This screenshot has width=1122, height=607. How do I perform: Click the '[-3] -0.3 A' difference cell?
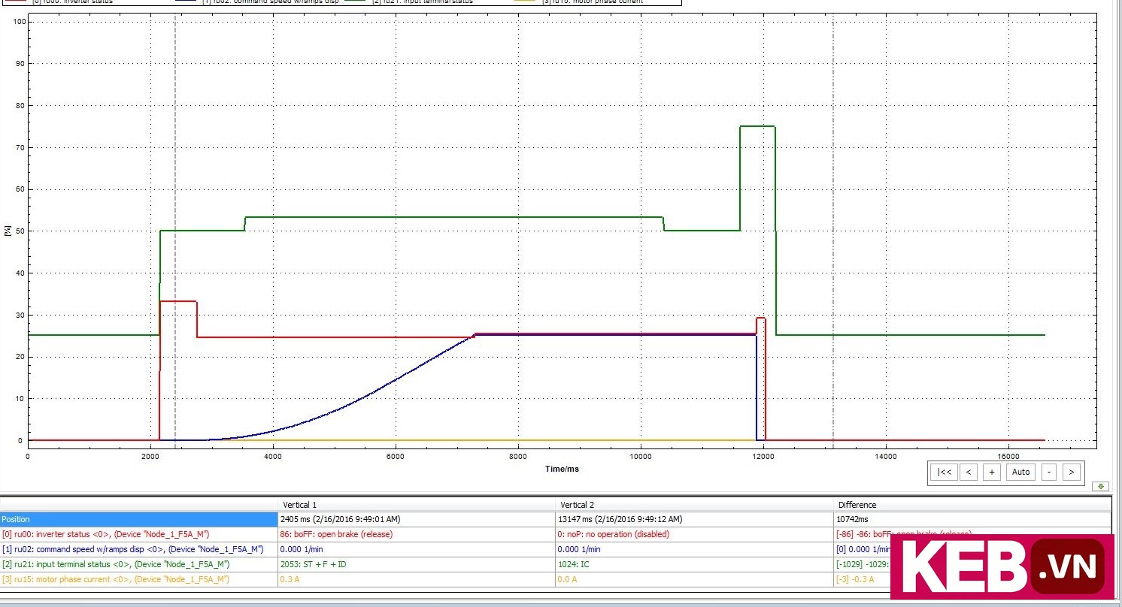click(x=863, y=579)
